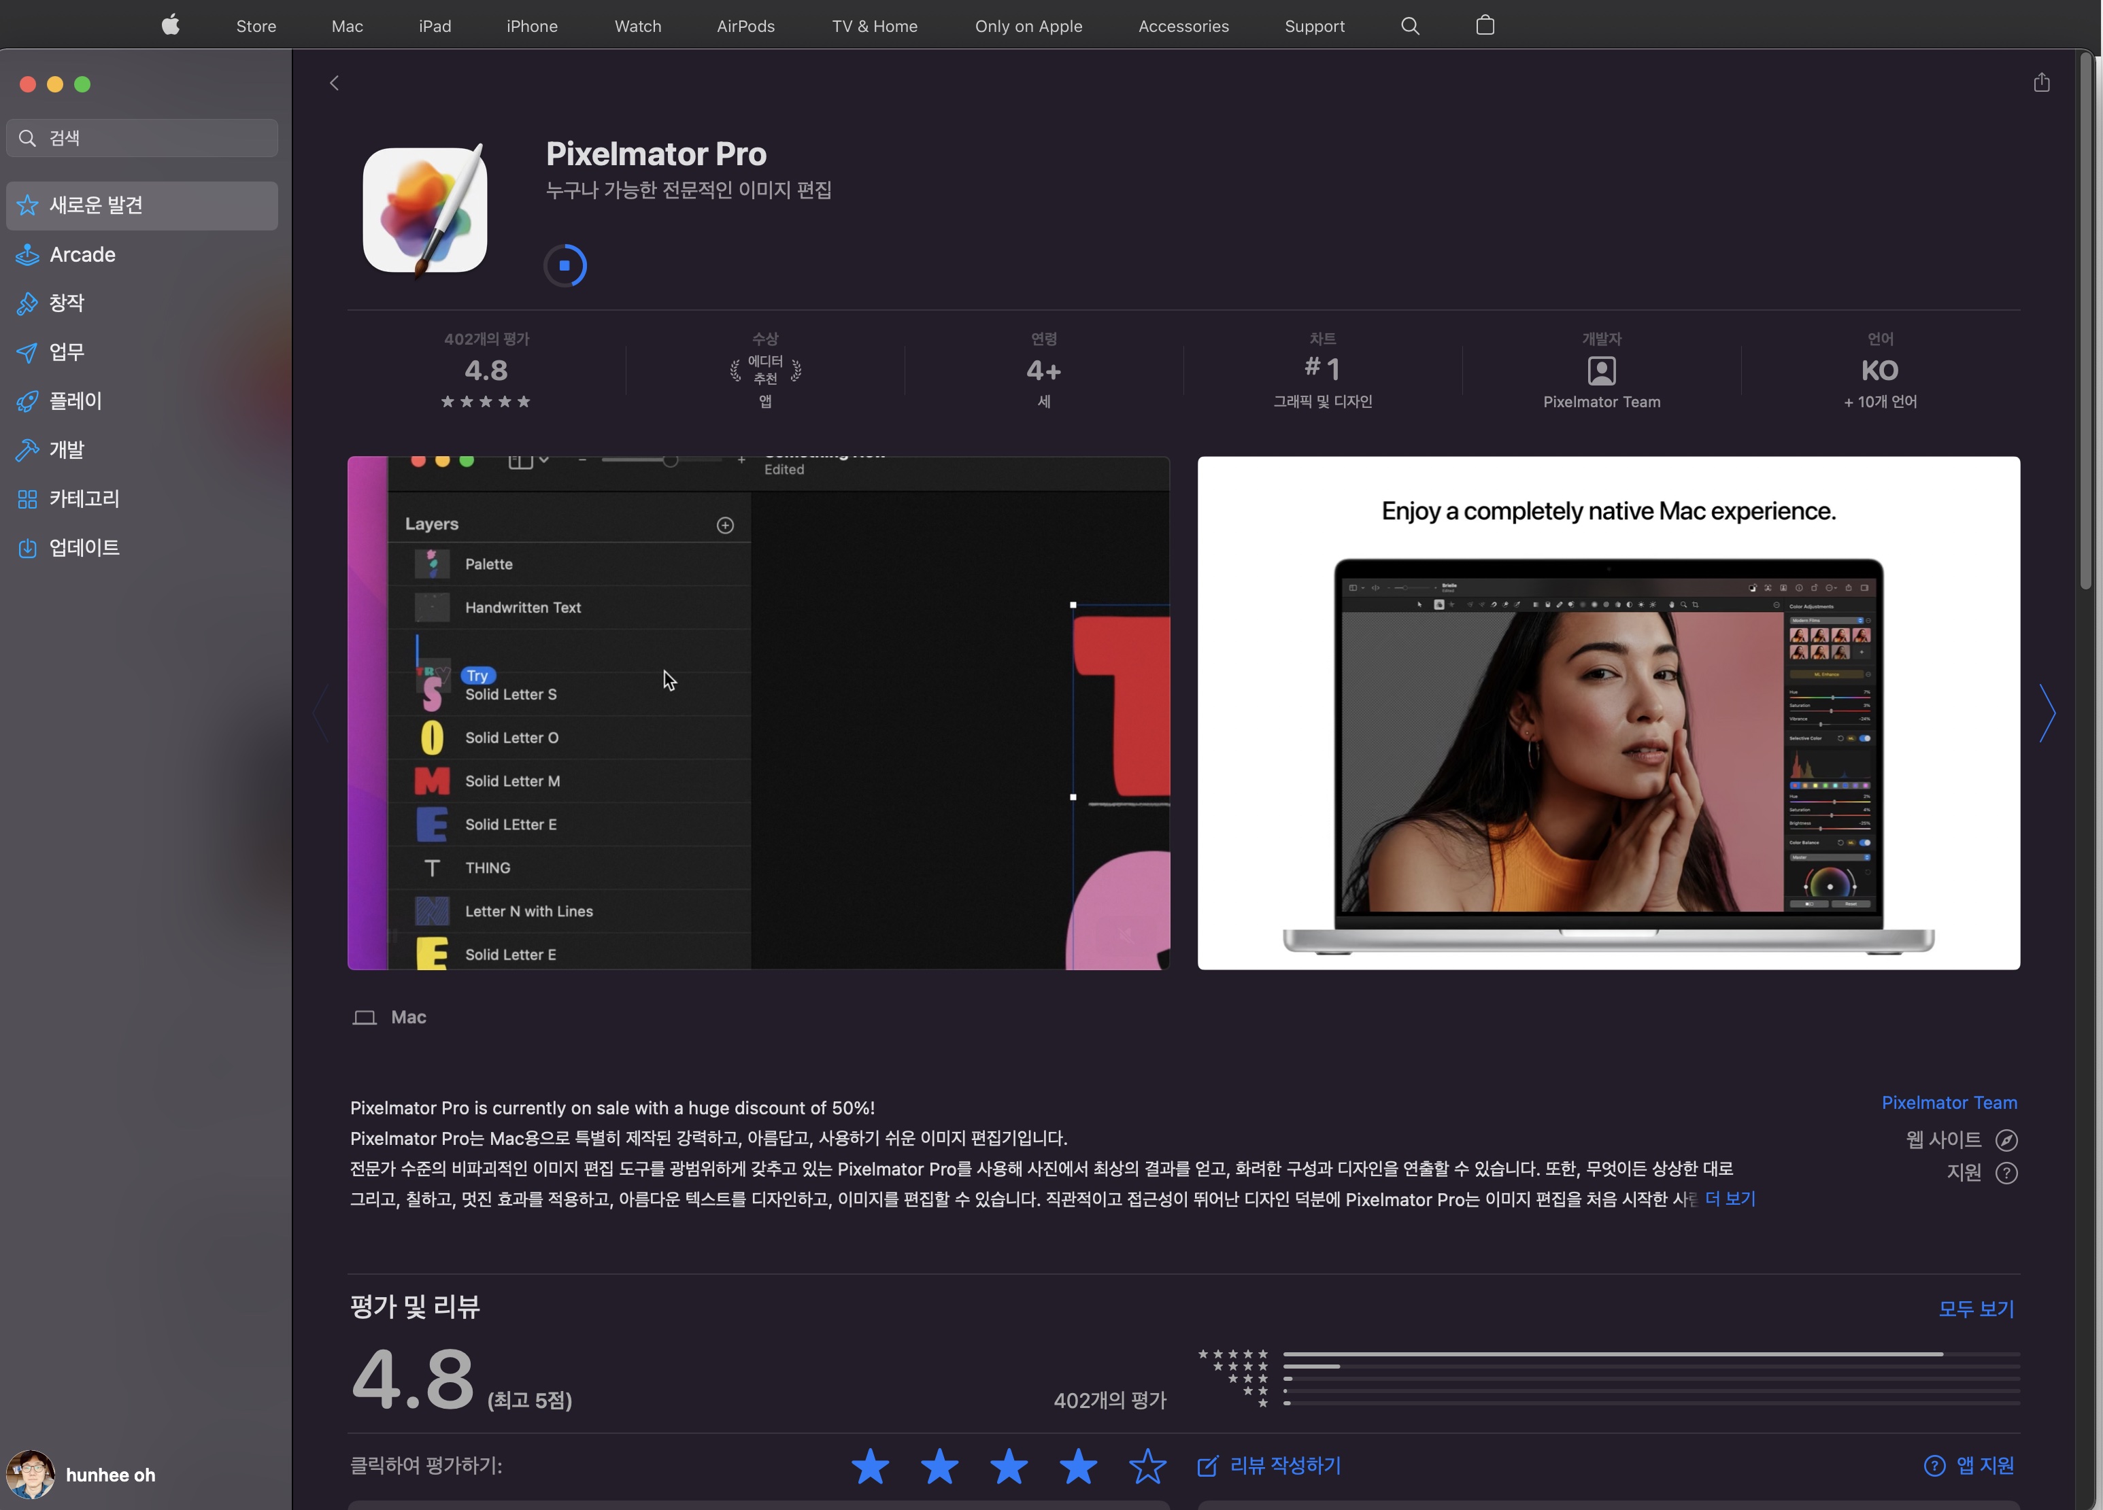The image size is (2103, 1510).
Task: Click the 창작 brush icon in sidebar
Action: coord(28,303)
